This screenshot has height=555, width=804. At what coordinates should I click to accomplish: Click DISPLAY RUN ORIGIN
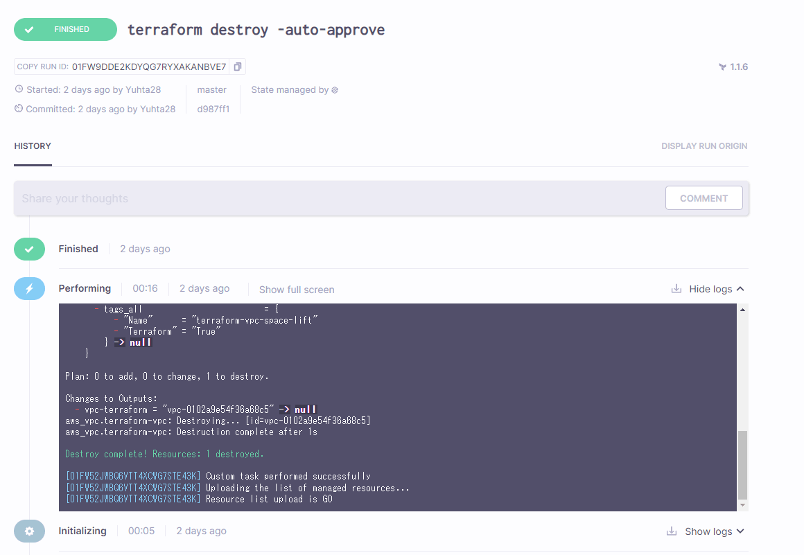pos(704,146)
